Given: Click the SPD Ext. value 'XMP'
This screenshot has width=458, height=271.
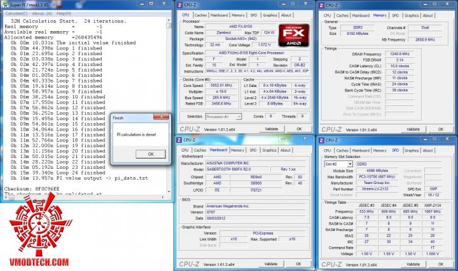Looking at the screenshot, I should (x=433, y=189).
